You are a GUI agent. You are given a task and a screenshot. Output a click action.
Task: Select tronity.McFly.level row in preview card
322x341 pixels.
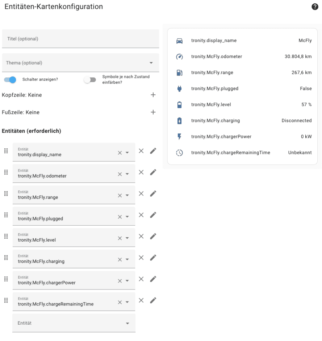(x=242, y=104)
